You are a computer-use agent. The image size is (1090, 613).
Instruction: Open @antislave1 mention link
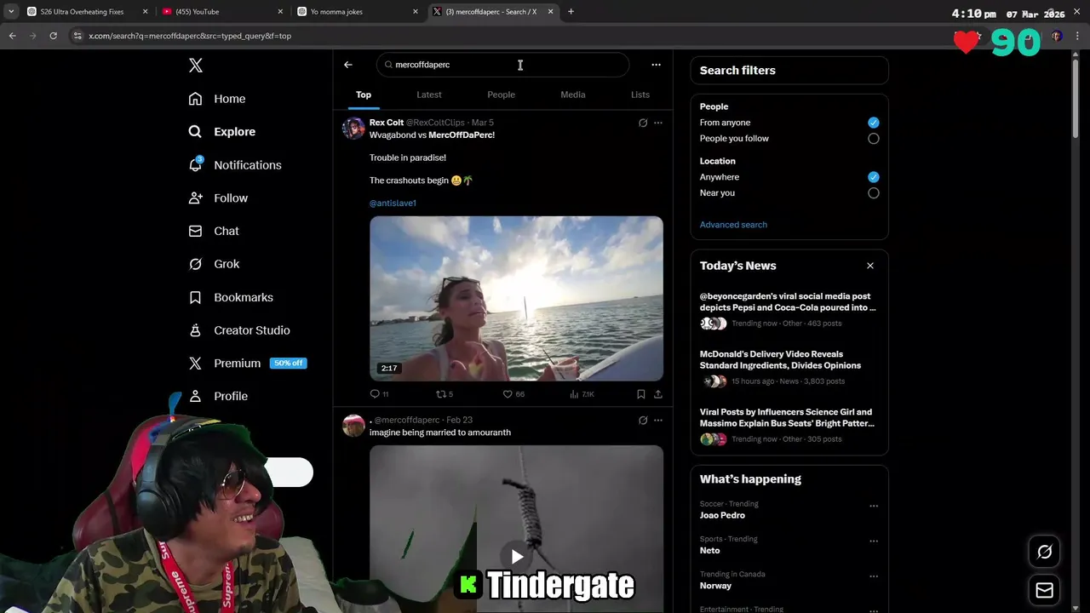[393, 203]
